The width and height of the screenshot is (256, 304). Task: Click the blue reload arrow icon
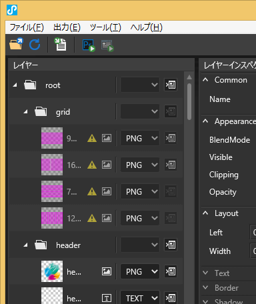point(35,44)
